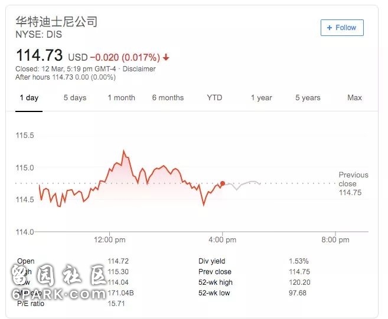The height and width of the screenshot is (319, 388).
Task: Select the Max chart range
Action: (354, 98)
